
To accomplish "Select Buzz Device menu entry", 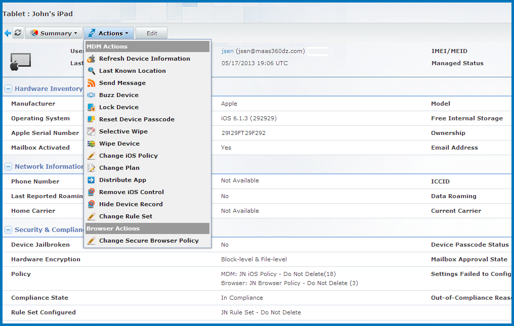I will click(x=148, y=95).
